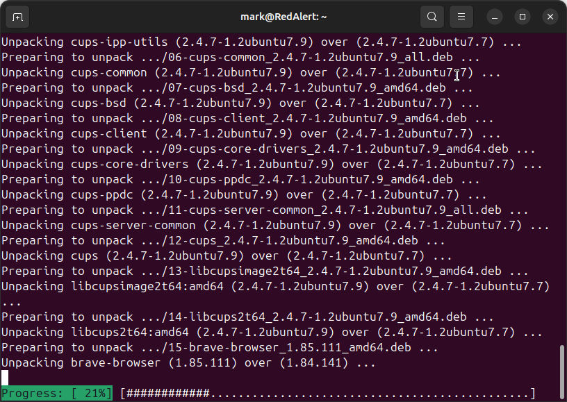Viewport: 567px width, 402px height.
Task: Click the hash-mark progress bar
Action: [327, 394]
